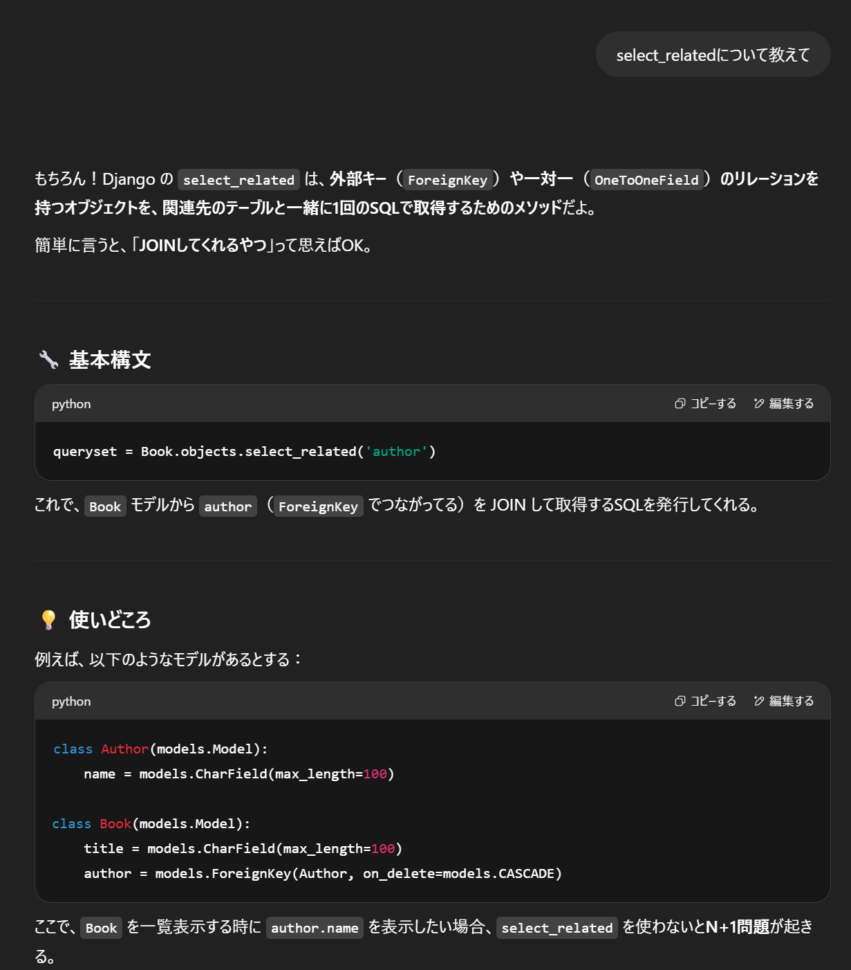Click the pencil edit icon in the models code block
The image size is (851, 970).
coord(759,701)
